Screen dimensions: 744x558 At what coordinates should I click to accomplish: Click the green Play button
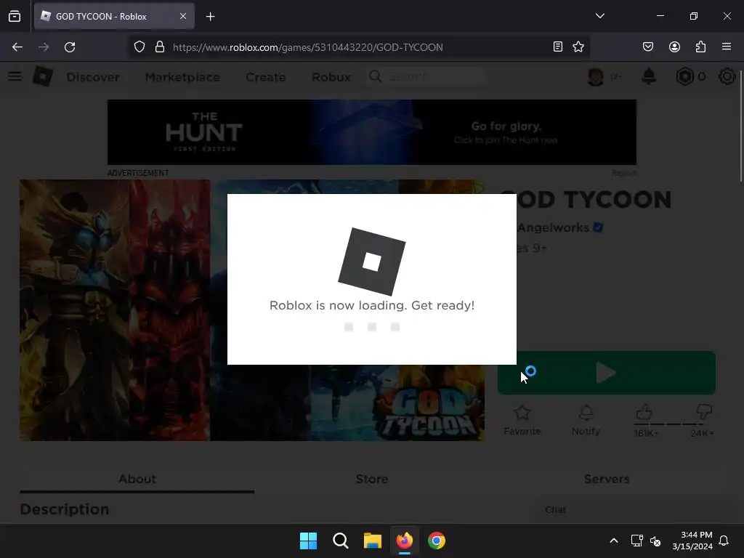(607, 373)
